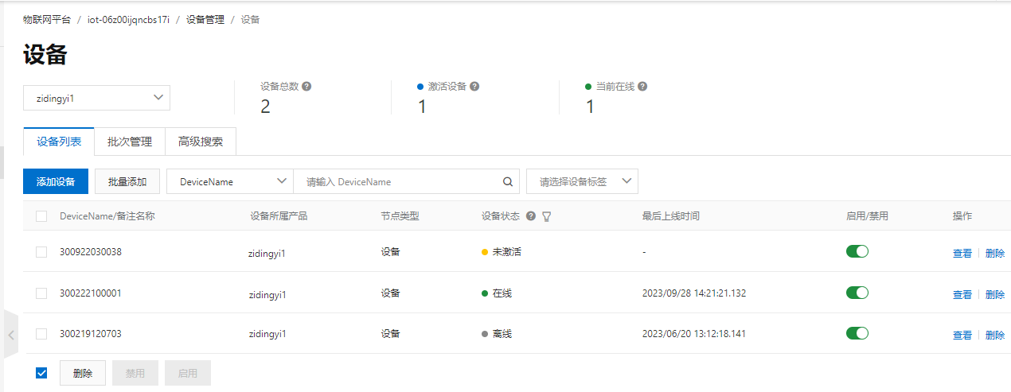Image resolution: width=1011 pixels, height=392 pixels.
Task: Click the help icon beside 设备总数
Action: pos(307,87)
